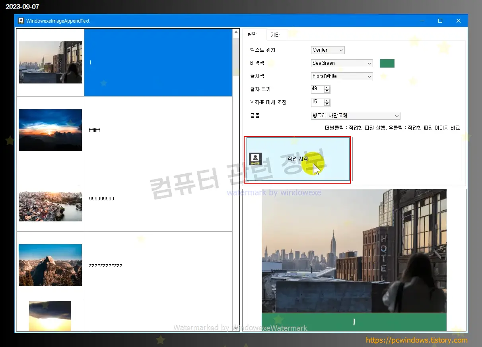
Task: Open the 글꼴 font dropdown
Action: tap(356, 116)
